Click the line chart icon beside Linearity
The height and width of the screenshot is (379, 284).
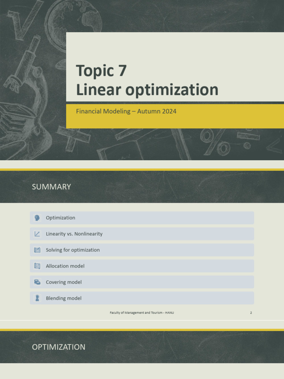click(37, 234)
